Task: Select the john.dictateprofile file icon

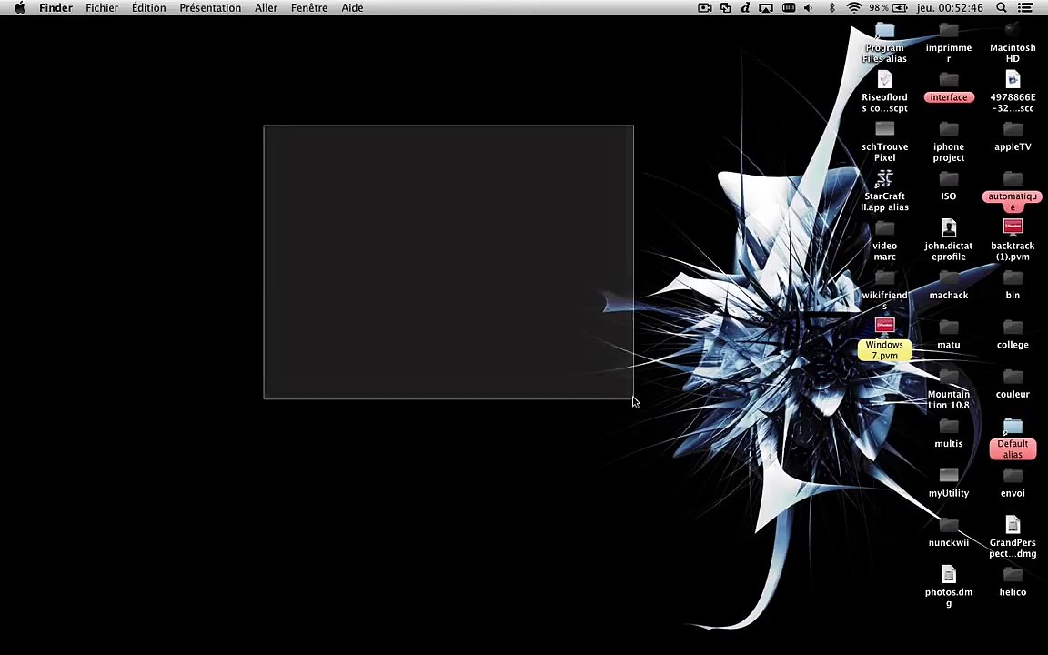Action: coord(949,228)
